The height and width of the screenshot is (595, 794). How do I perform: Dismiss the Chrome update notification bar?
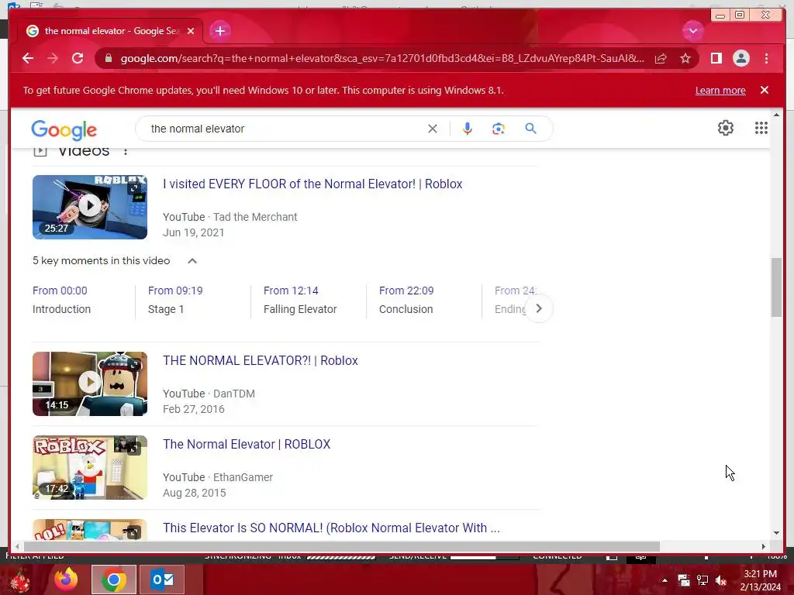[x=764, y=90]
